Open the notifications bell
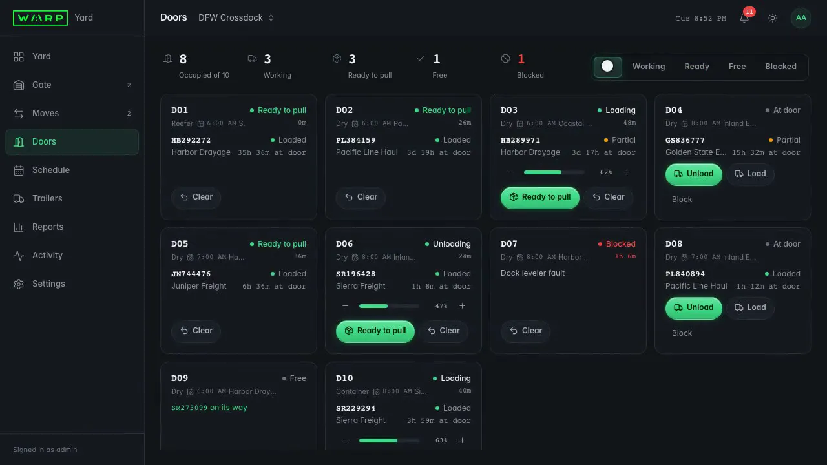This screenshot has width=827, height=465. click(x=744, y=18)
